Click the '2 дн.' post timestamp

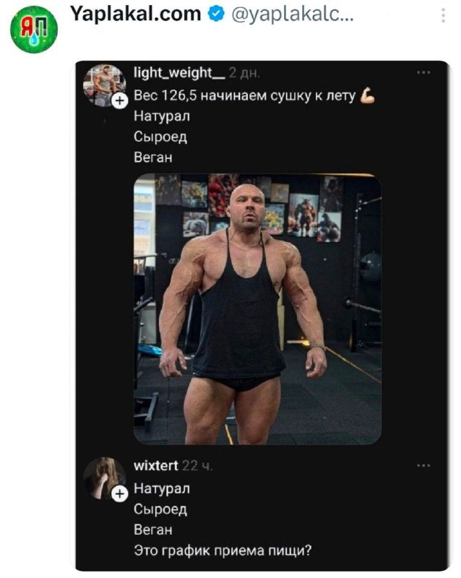244,73
